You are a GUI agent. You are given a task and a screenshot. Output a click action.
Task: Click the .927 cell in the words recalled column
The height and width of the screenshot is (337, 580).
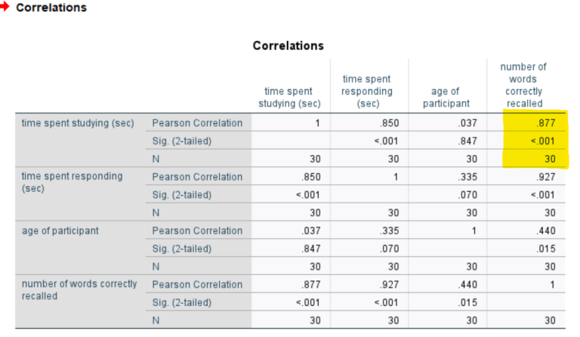pyautogui.click(x=545, y=177)
